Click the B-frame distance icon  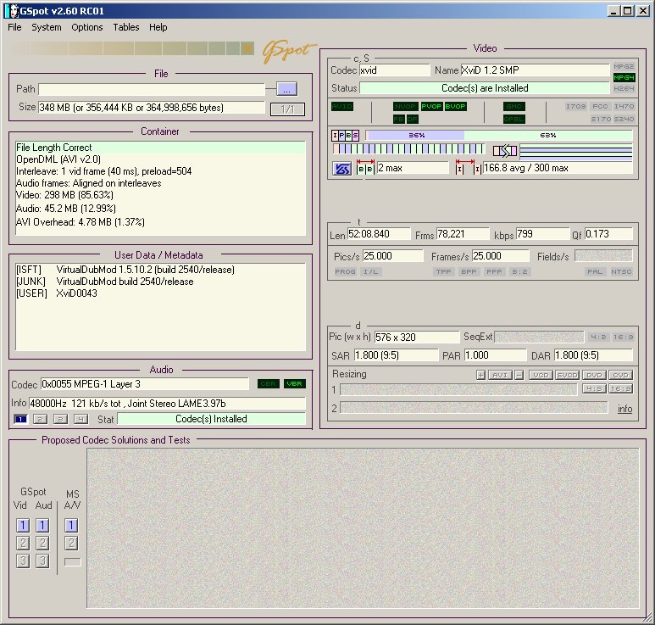tap(365, 167)
